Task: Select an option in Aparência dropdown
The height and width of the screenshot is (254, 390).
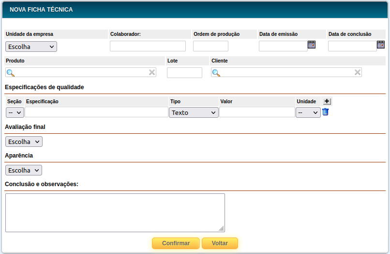Action: [24, 170]
